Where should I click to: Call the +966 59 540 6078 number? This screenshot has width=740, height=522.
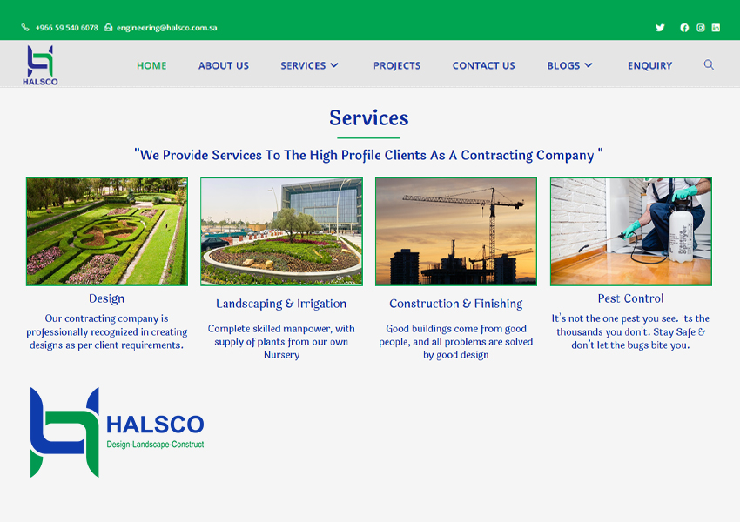66,28
